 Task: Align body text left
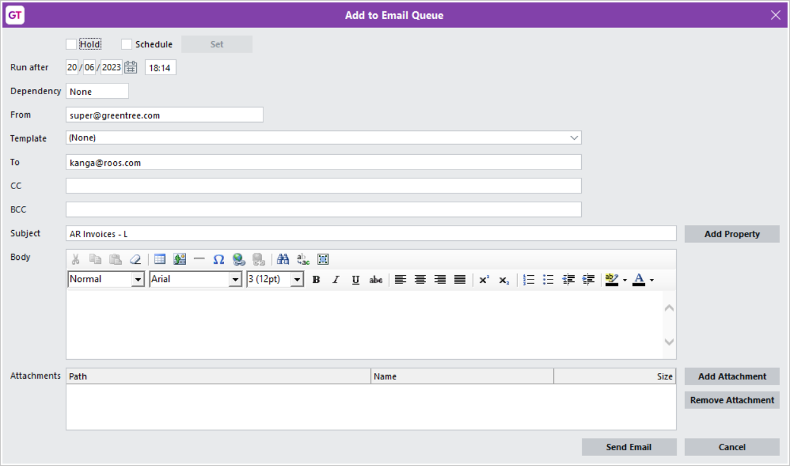[400, 279]
